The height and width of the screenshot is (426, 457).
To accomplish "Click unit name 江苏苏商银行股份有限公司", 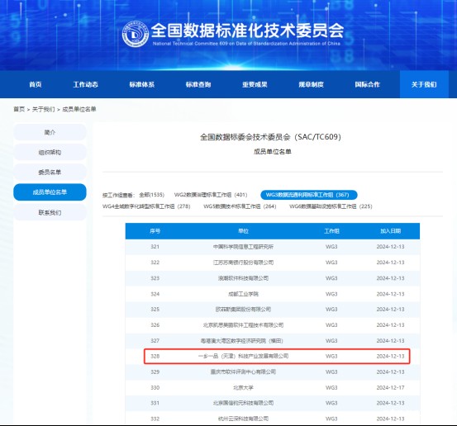I will pos(243,263).
